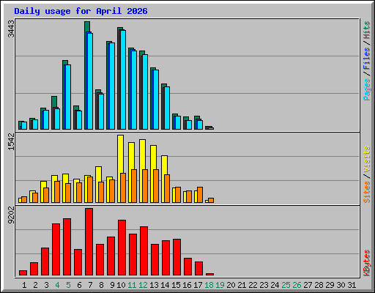Click the Visits legend label
Viewport: 375px width, 293px height.
[366, 159]
